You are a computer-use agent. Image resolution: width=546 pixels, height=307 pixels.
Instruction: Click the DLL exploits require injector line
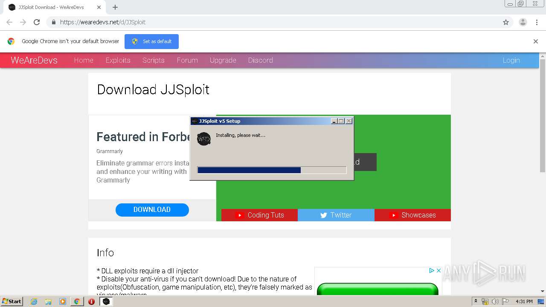coord(148,271)
